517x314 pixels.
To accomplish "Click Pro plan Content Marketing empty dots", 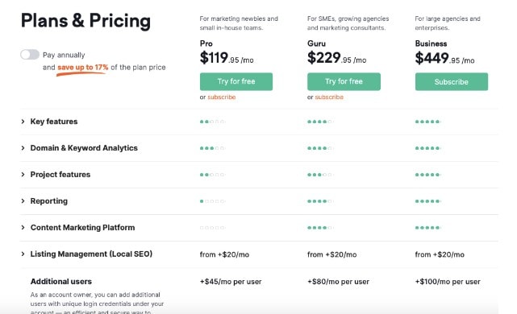I will click(212, 228).
